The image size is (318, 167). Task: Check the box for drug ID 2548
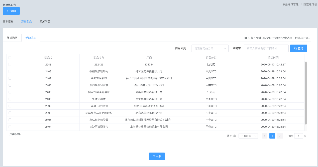10,65
